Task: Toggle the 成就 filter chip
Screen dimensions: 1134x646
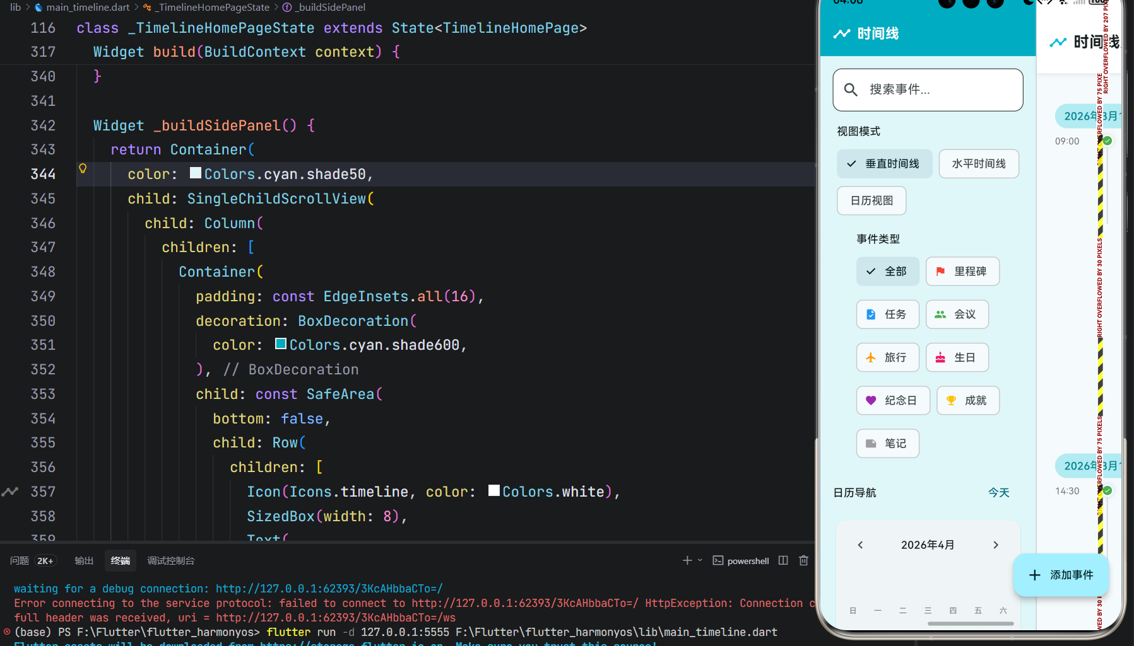Action: [968, 400]
